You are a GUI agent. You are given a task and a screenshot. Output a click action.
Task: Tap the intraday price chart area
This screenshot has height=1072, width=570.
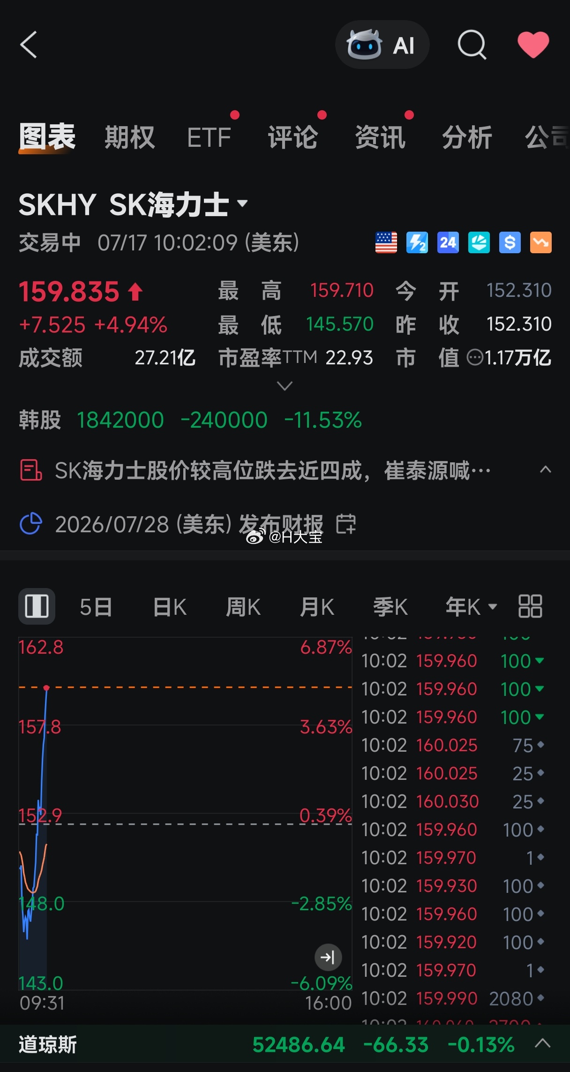(x=185, y=814)
